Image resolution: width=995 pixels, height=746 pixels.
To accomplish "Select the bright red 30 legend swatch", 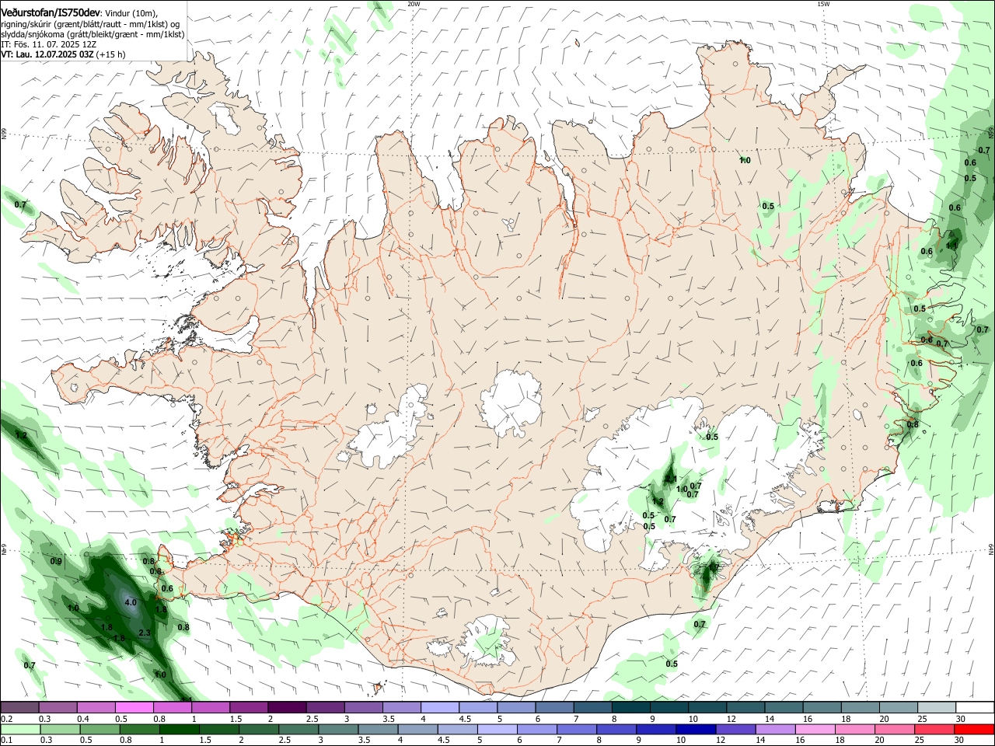I will 974,730.
